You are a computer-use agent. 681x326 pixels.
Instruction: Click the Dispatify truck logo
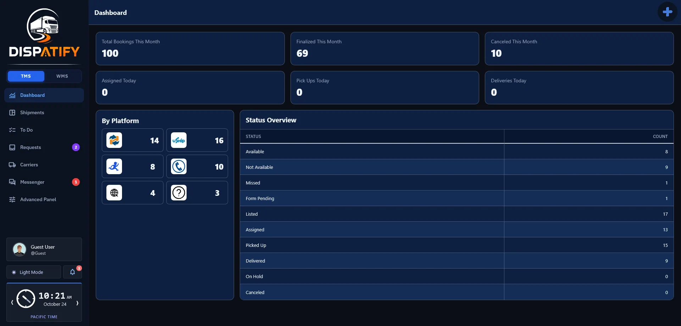click(x=44, y=33)
